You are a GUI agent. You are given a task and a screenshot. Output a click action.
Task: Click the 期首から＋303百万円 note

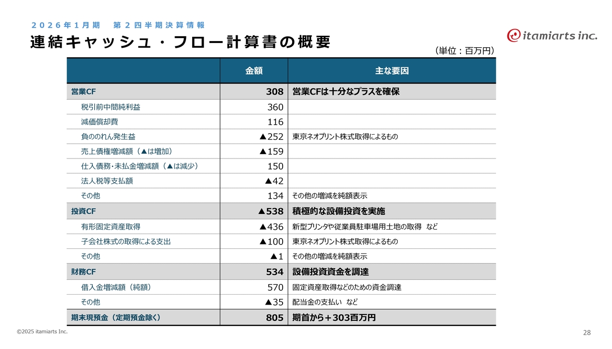click(334, 317)
